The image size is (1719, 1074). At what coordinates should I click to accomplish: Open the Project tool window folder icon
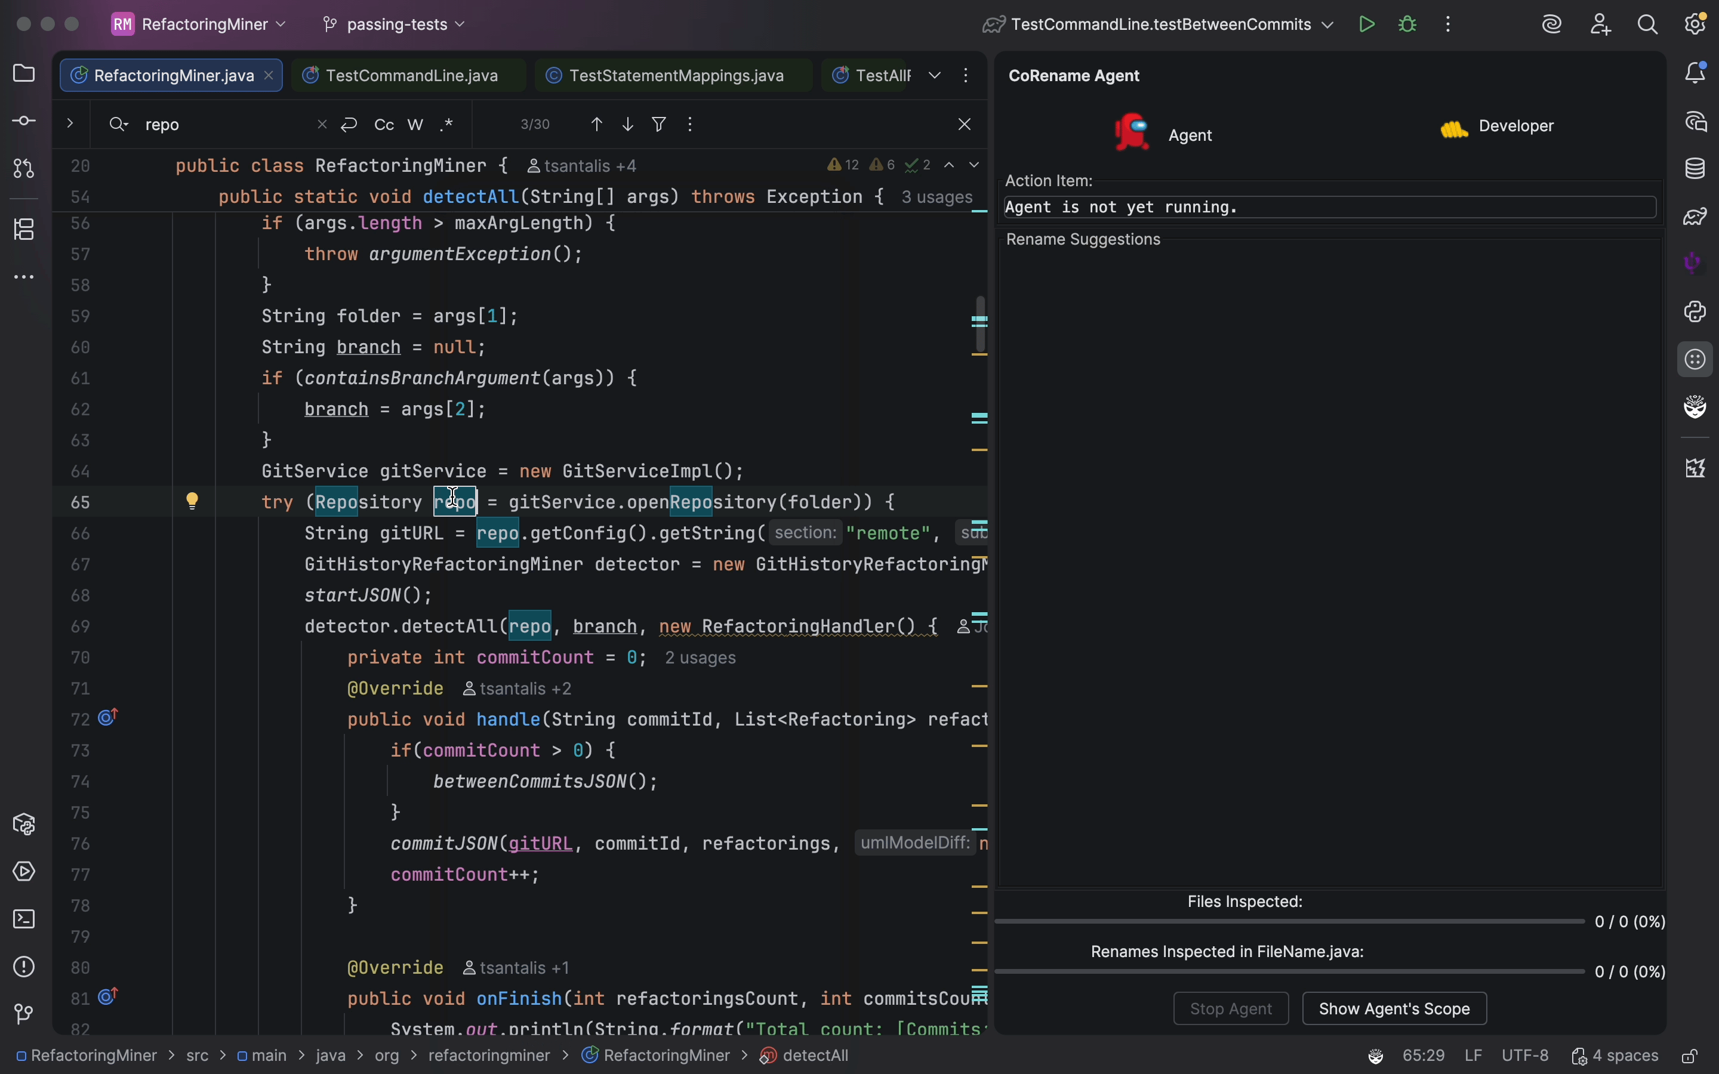(23, 73)
